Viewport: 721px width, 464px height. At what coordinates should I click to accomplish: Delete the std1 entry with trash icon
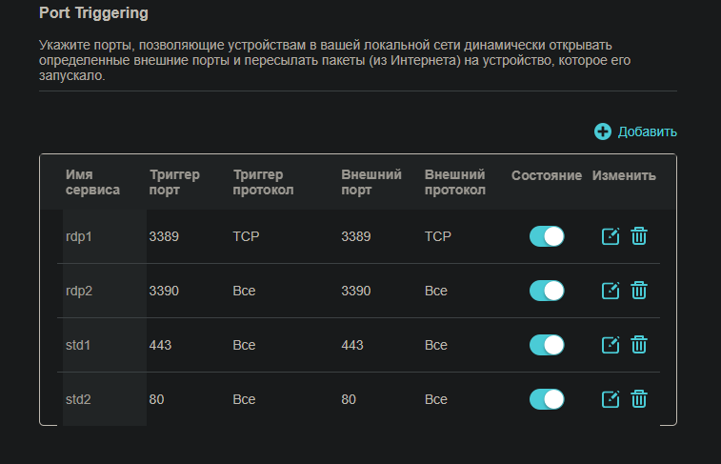tap(639, 345)
